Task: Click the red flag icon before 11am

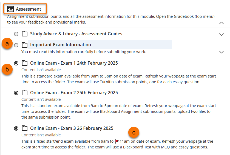Action: pos(117,141)
